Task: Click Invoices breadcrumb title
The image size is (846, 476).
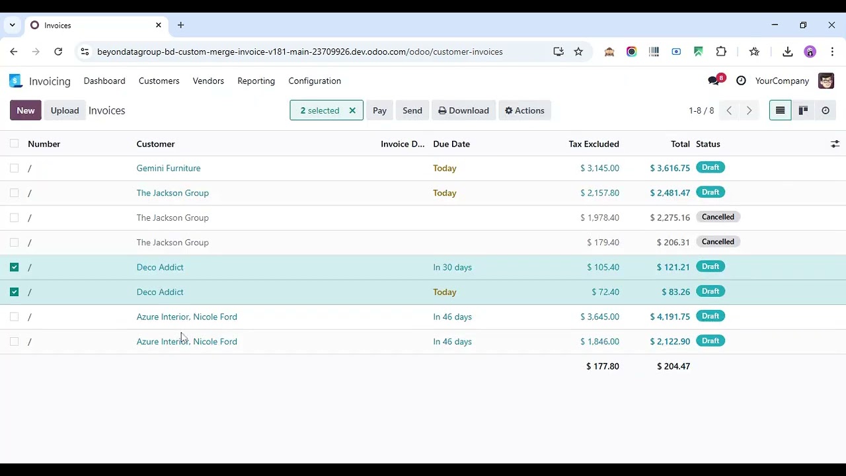Action: tap(106, 110)
